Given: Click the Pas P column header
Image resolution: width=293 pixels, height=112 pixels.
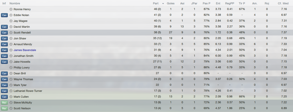Looking at the screenshot, I should [x=207, y=3].
